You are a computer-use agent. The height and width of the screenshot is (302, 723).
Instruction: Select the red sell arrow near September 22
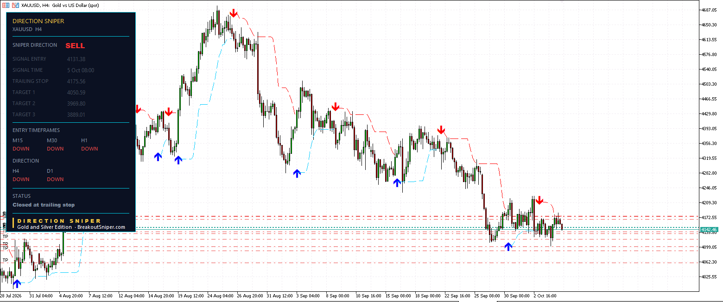click(x=441, y=130)
